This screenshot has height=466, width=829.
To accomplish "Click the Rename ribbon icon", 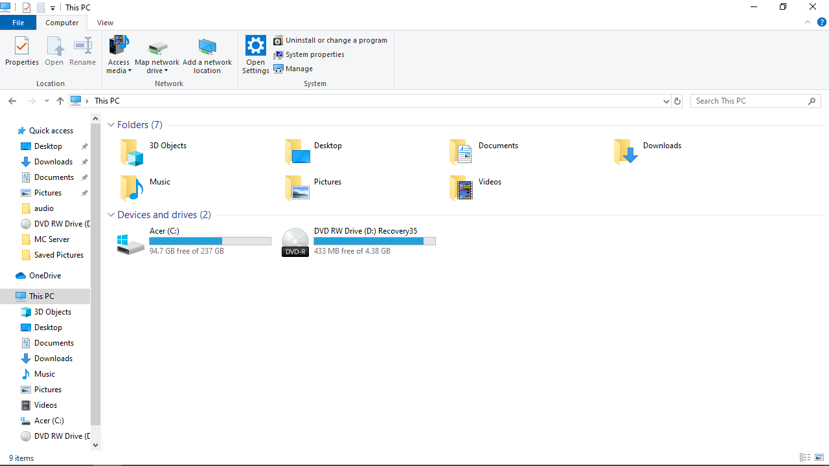I will 82,51.
